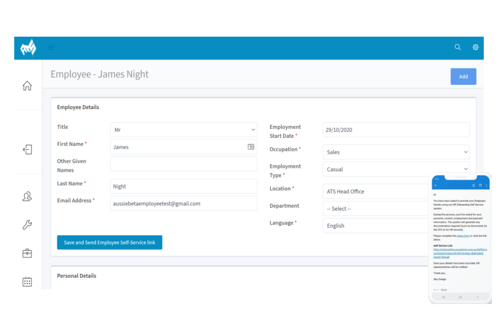This screenshot has height=326, width=498.
Task: Click Save and Send Employee Self-Service link button
Action: point(109,242)
